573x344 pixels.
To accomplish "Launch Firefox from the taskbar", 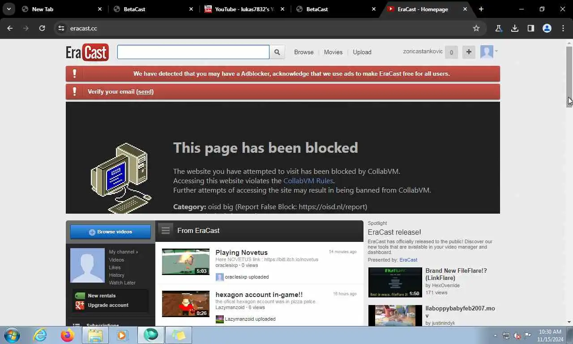I will (68, 335).
